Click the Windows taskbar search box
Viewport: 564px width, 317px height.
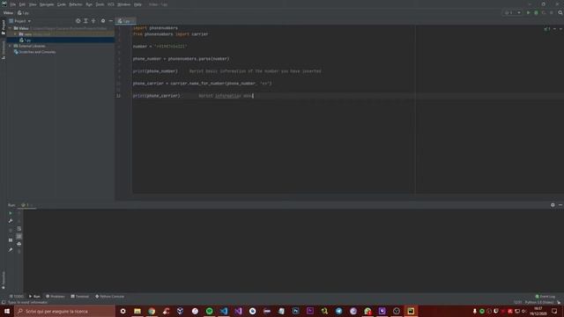64,311
